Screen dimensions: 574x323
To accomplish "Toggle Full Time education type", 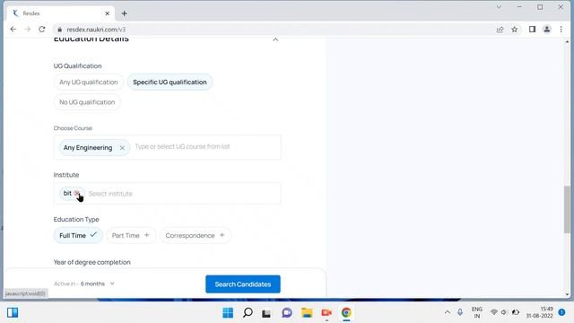I will tap(78, 235).
